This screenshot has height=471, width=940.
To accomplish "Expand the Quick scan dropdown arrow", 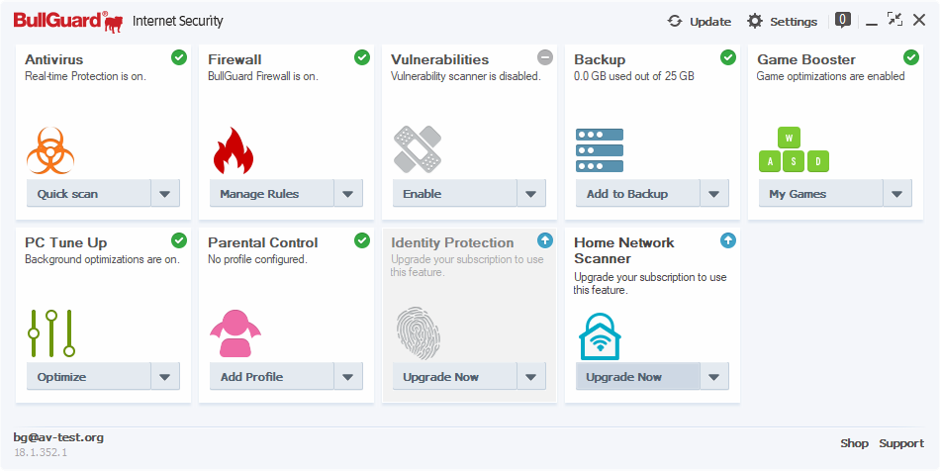I will (x=165, y=194).
